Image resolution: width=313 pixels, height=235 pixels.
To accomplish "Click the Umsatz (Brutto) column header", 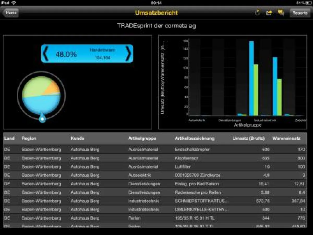I will point(248,138).
